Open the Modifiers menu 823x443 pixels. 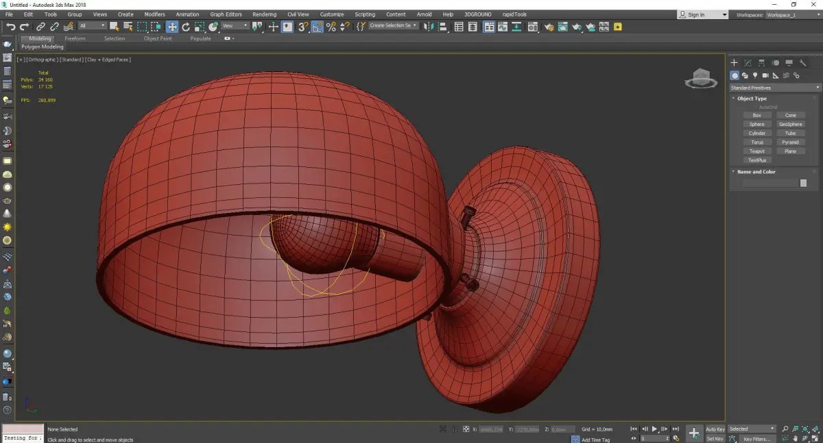[x=154, y=14]
